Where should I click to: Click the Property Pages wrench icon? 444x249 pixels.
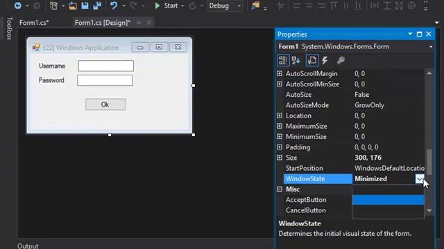tap(341, 60)
